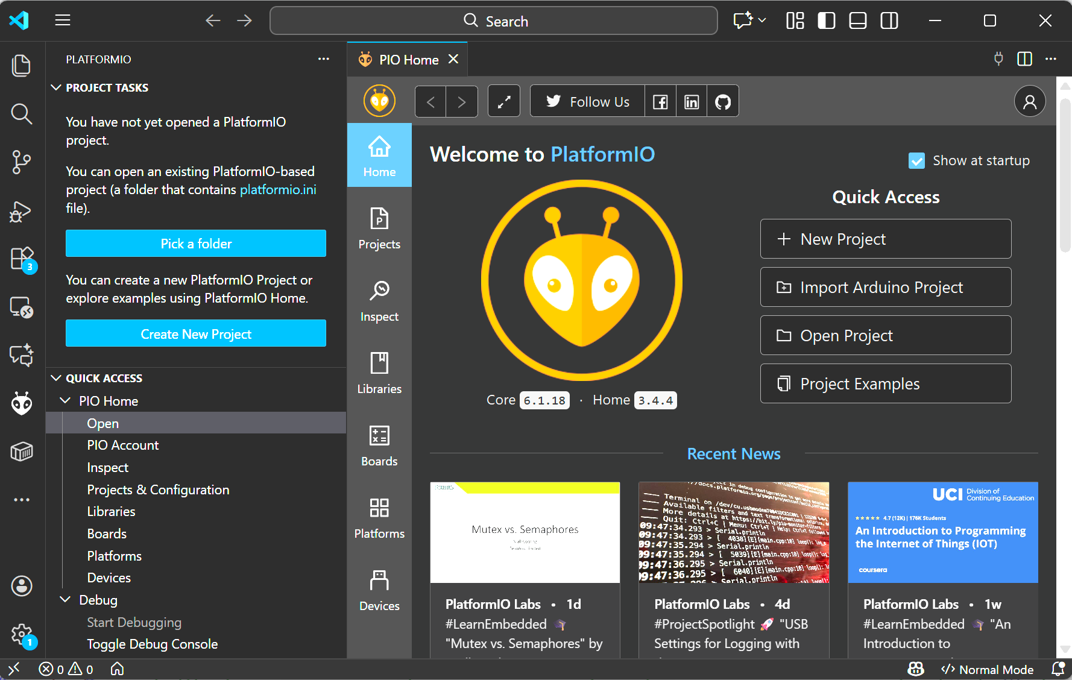Toggle Show at startup checkbox

pos(916,161)
